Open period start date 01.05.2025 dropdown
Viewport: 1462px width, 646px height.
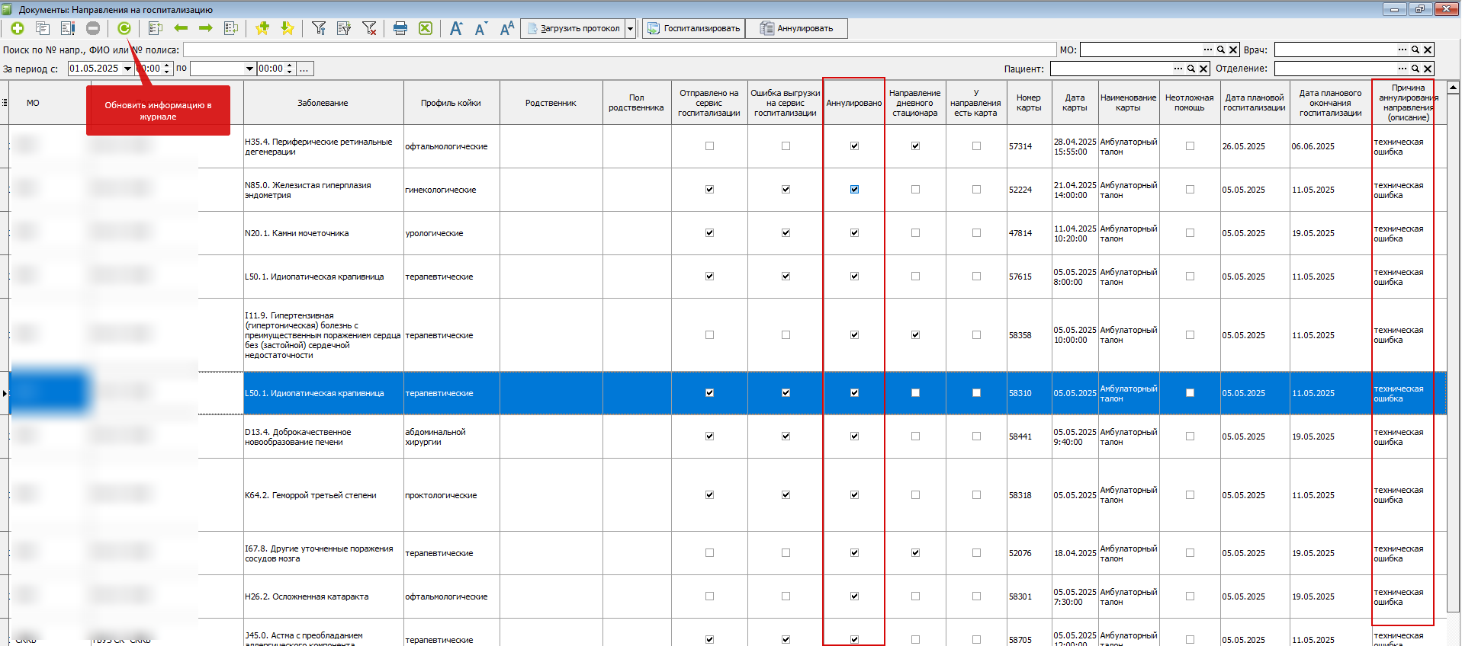click(x=127, y=69)
